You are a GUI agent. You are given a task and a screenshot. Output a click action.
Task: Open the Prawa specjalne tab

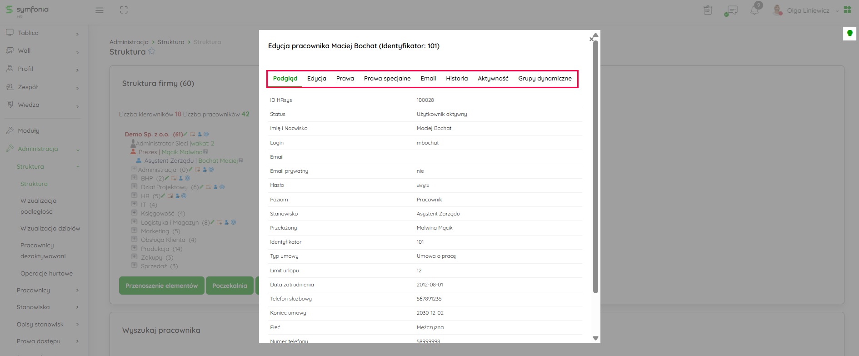(387, 79)
